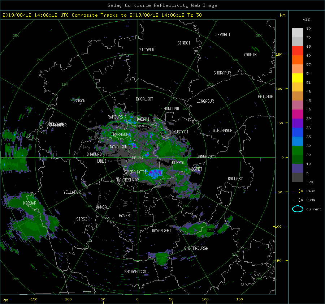Viewport: 325px width, 304px height.
Task: Select the magenta 39 dBZ legend swatch
Action: point(298,114)
